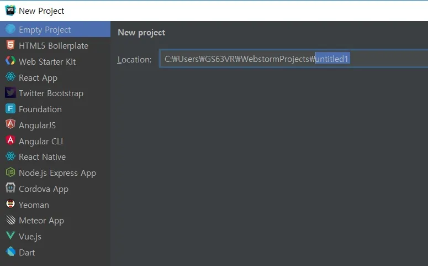
Task: Click the Yeoman mascot icon
Action: 10,204
